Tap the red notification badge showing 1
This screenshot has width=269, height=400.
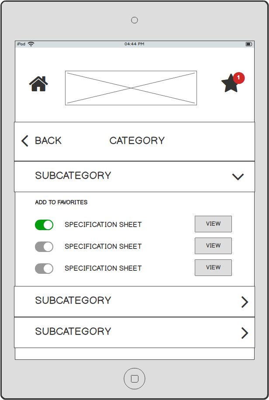238,78
